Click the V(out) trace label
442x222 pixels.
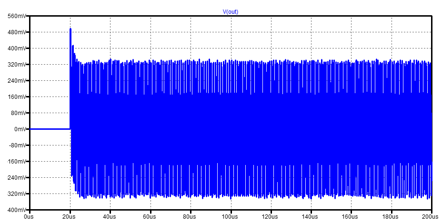coord(231,12)
